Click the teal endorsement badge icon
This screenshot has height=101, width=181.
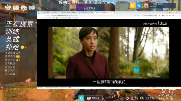coord(81,98)
